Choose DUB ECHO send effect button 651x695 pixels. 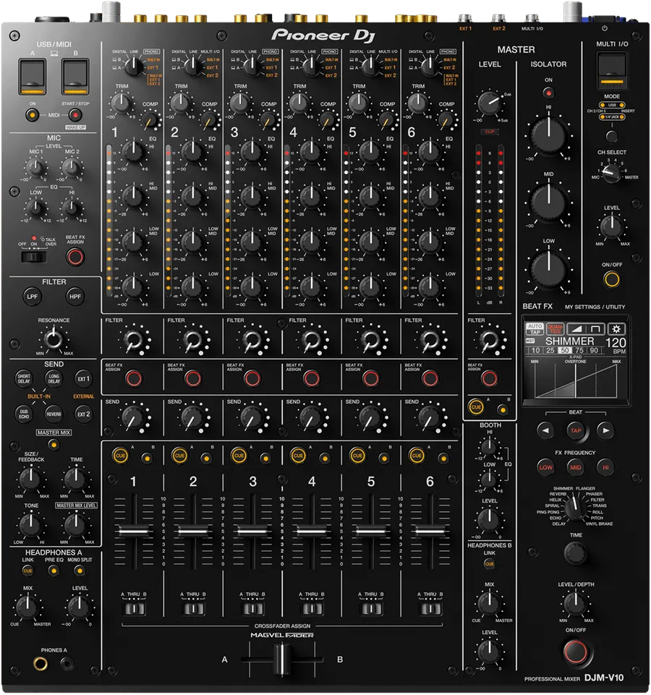[x=24, y=414]
